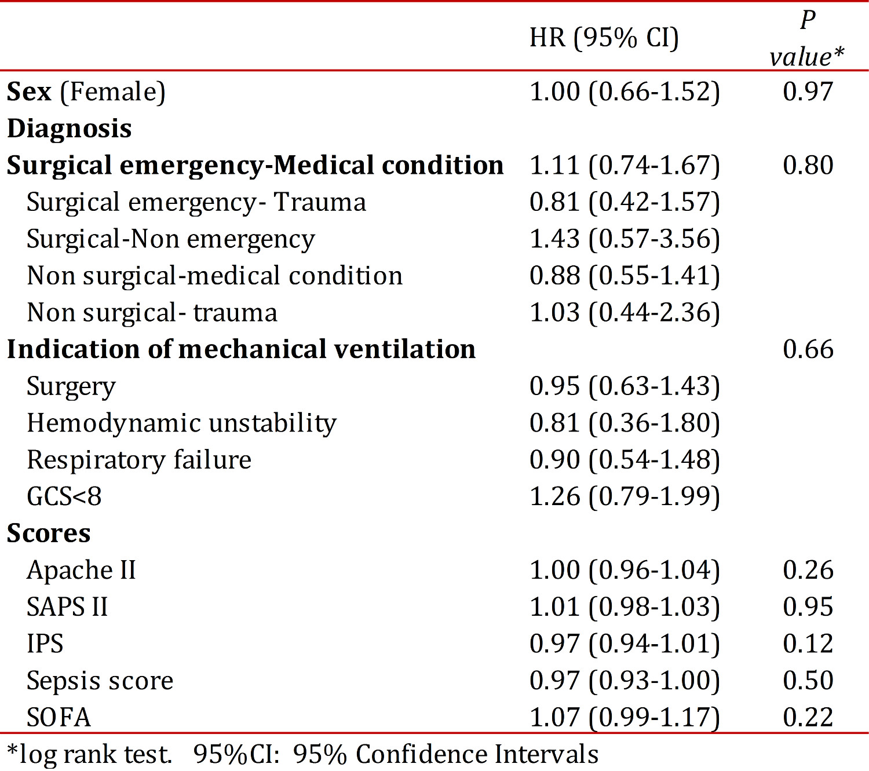This screenshot has width=869, height=771.
Task: Click the Diagnosis section heading
Action: coord(70,129)
